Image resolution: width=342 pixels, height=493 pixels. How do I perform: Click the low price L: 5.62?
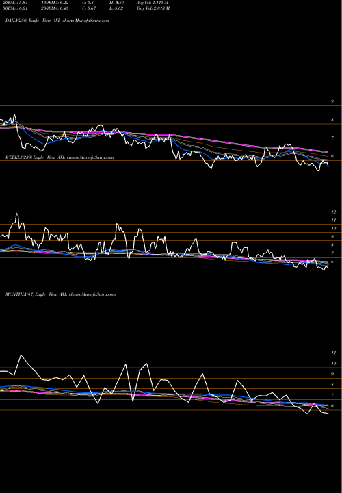[x=116, y=8]
